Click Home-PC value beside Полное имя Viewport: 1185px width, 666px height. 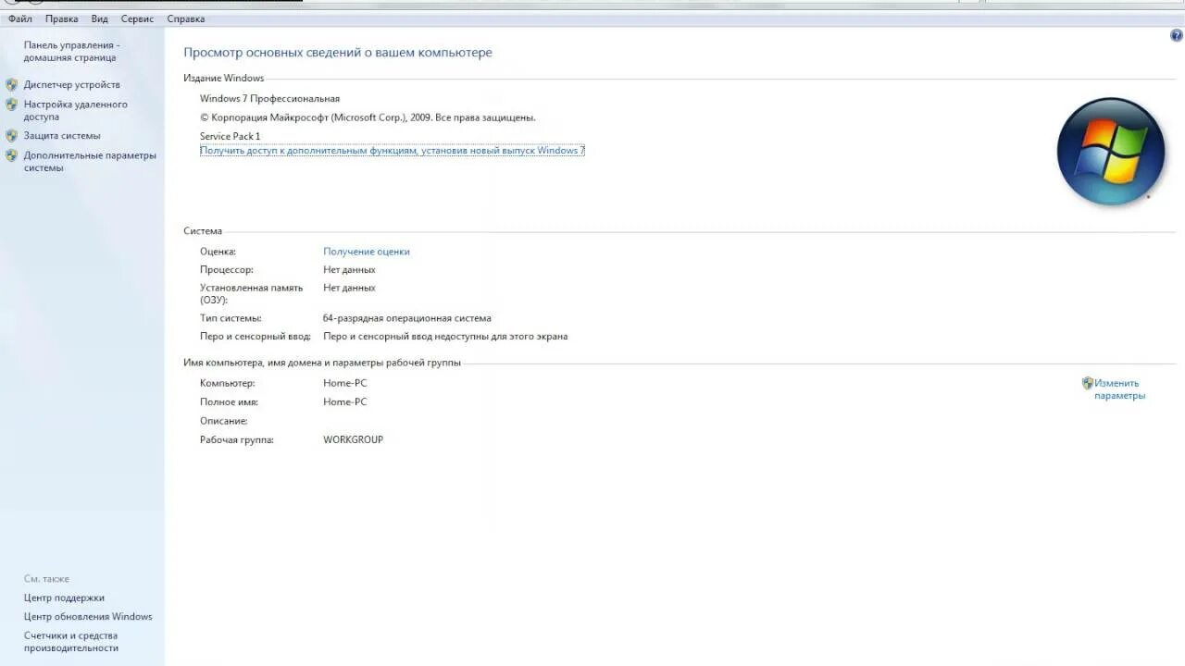tap(344, 401)
